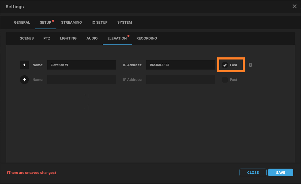Open the SYSTEM tab
This screenshot has width=301, height=184.
(x=124, y=22)
